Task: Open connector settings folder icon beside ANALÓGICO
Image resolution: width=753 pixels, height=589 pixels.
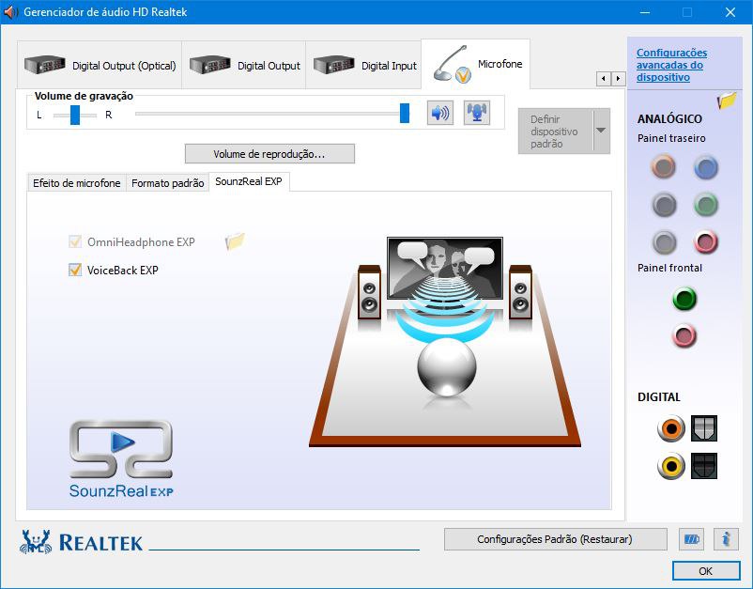Action: [726, 101]
